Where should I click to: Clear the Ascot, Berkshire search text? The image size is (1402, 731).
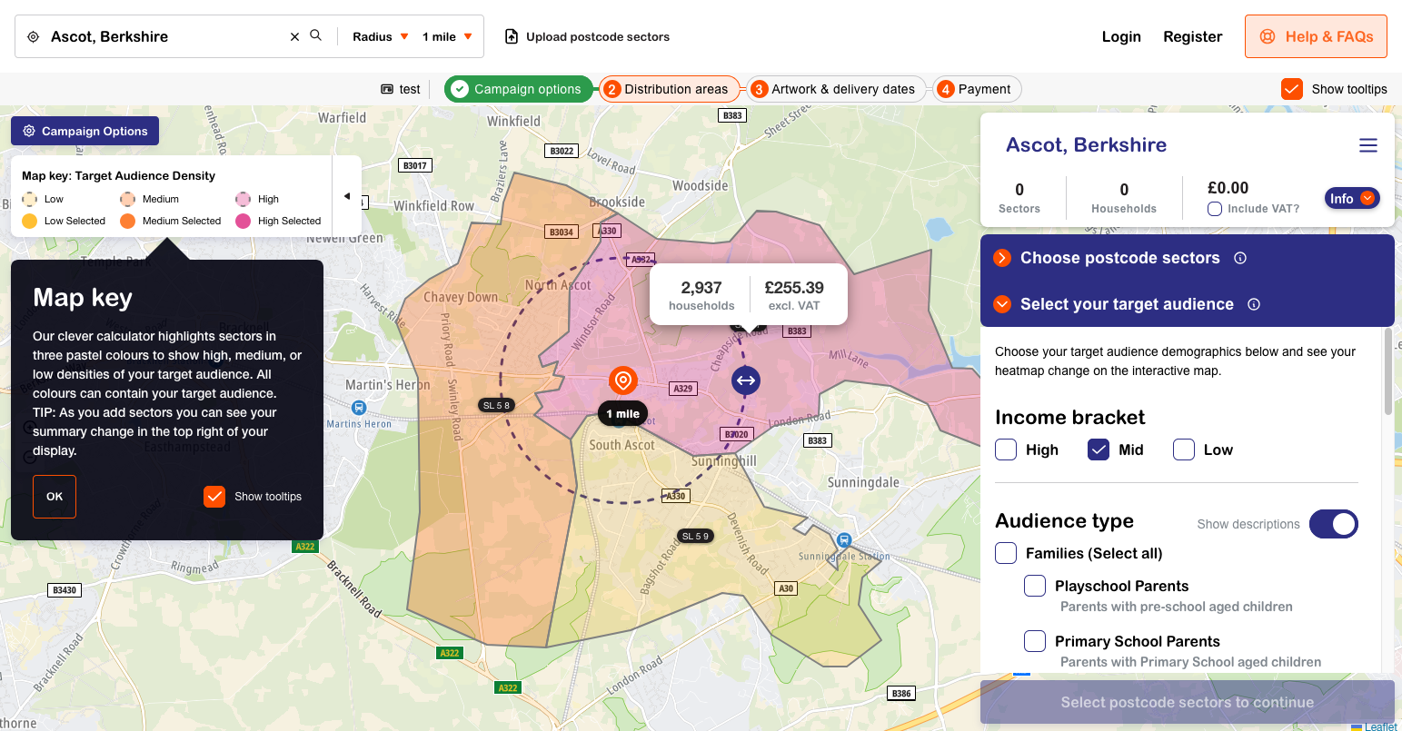coord(294,37)
